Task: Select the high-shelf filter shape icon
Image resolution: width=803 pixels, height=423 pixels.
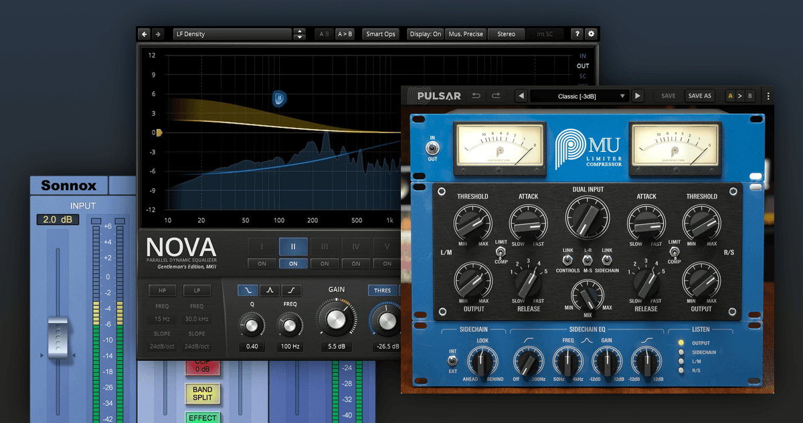Action: pyautogui.click(x=291, y=290)
